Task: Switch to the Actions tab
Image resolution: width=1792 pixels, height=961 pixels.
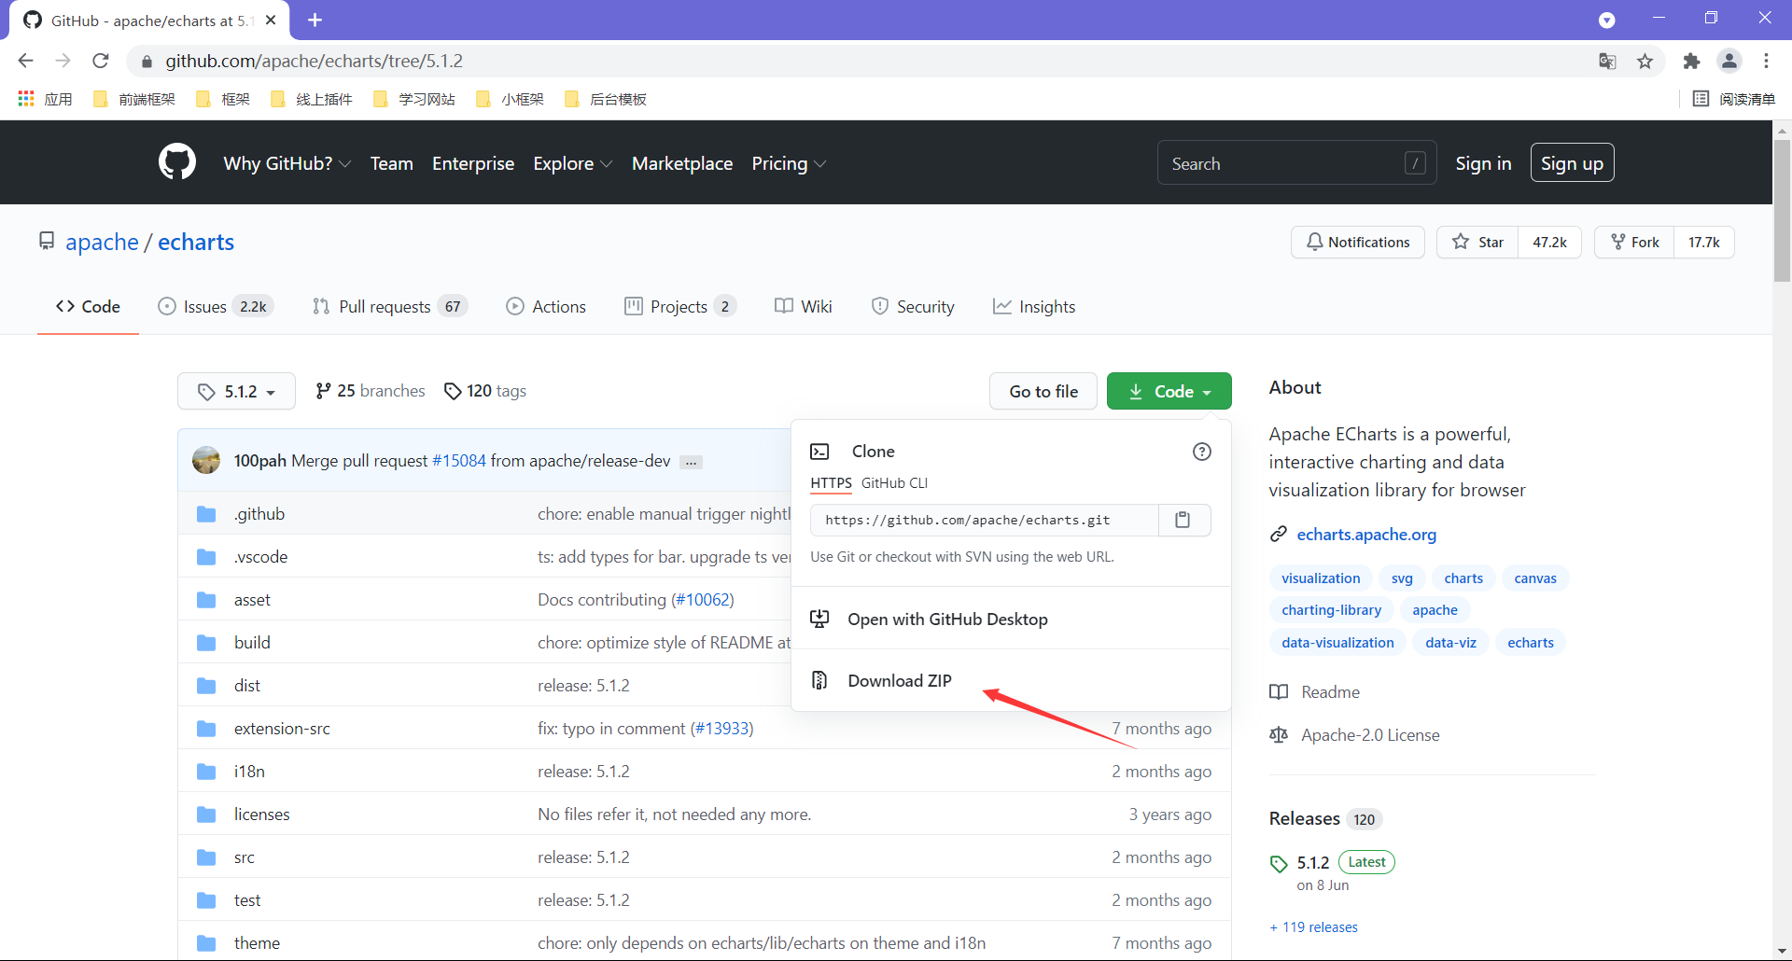Action: [546, 307]
